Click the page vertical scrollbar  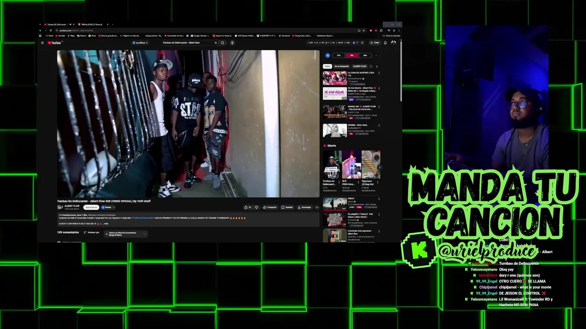tap(401, 71)
